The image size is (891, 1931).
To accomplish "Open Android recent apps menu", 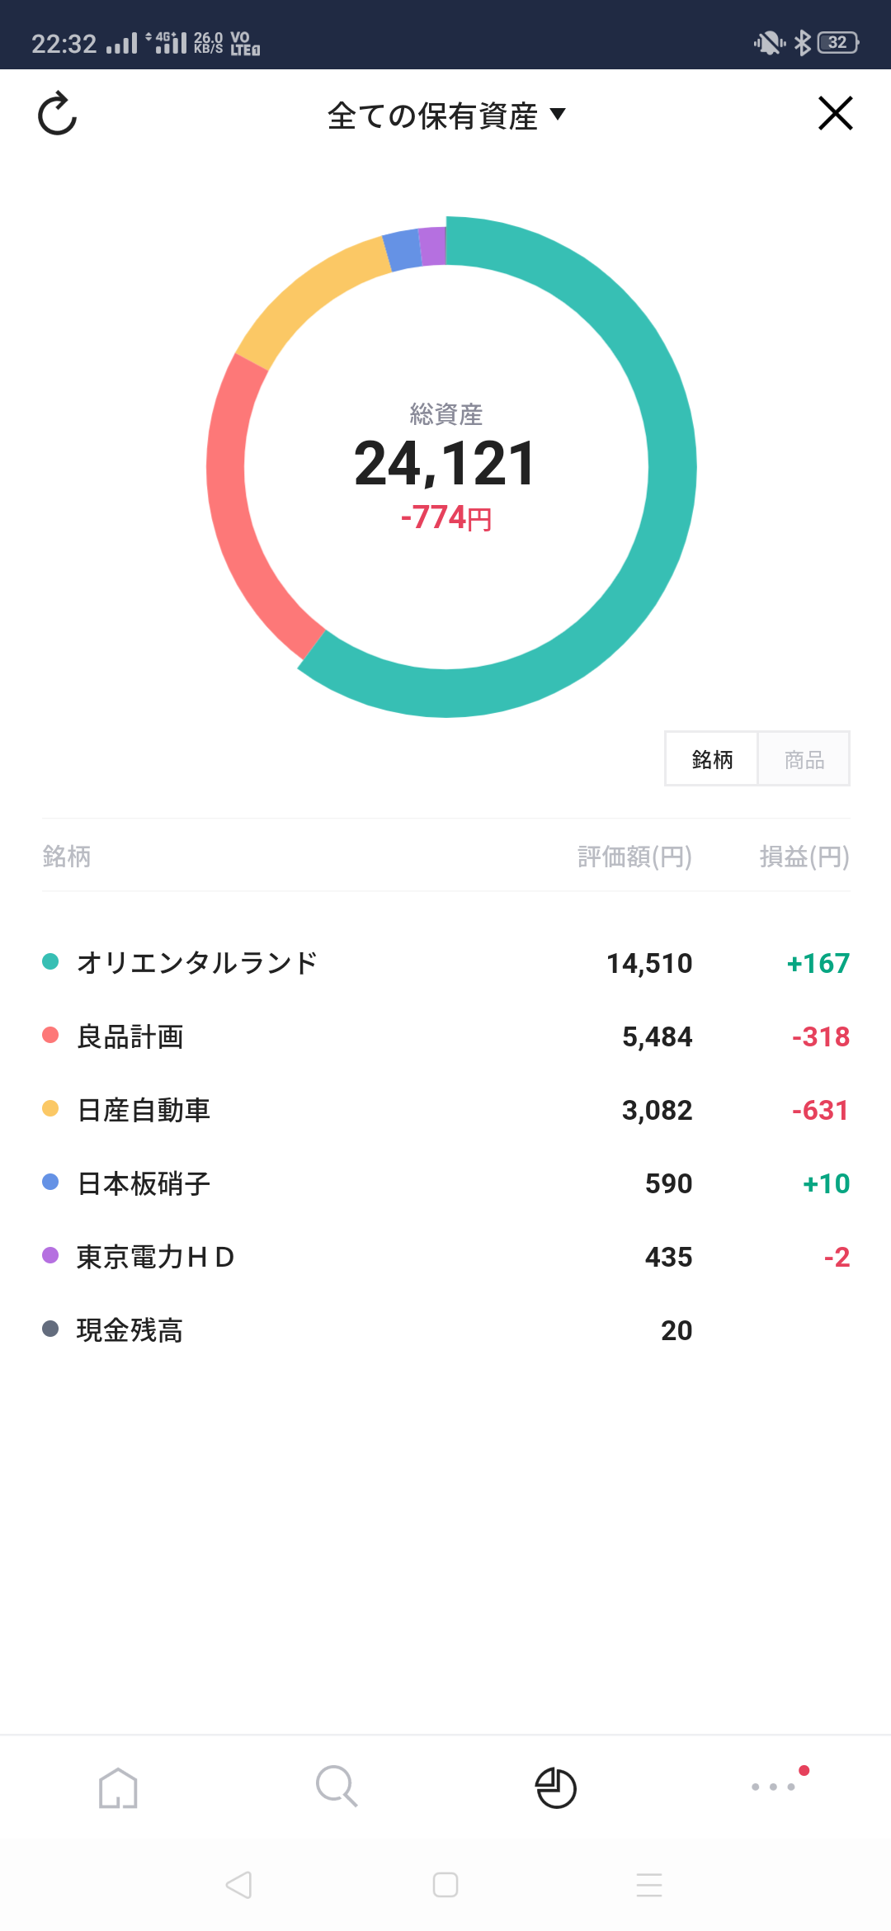I will coord(649,1885).
